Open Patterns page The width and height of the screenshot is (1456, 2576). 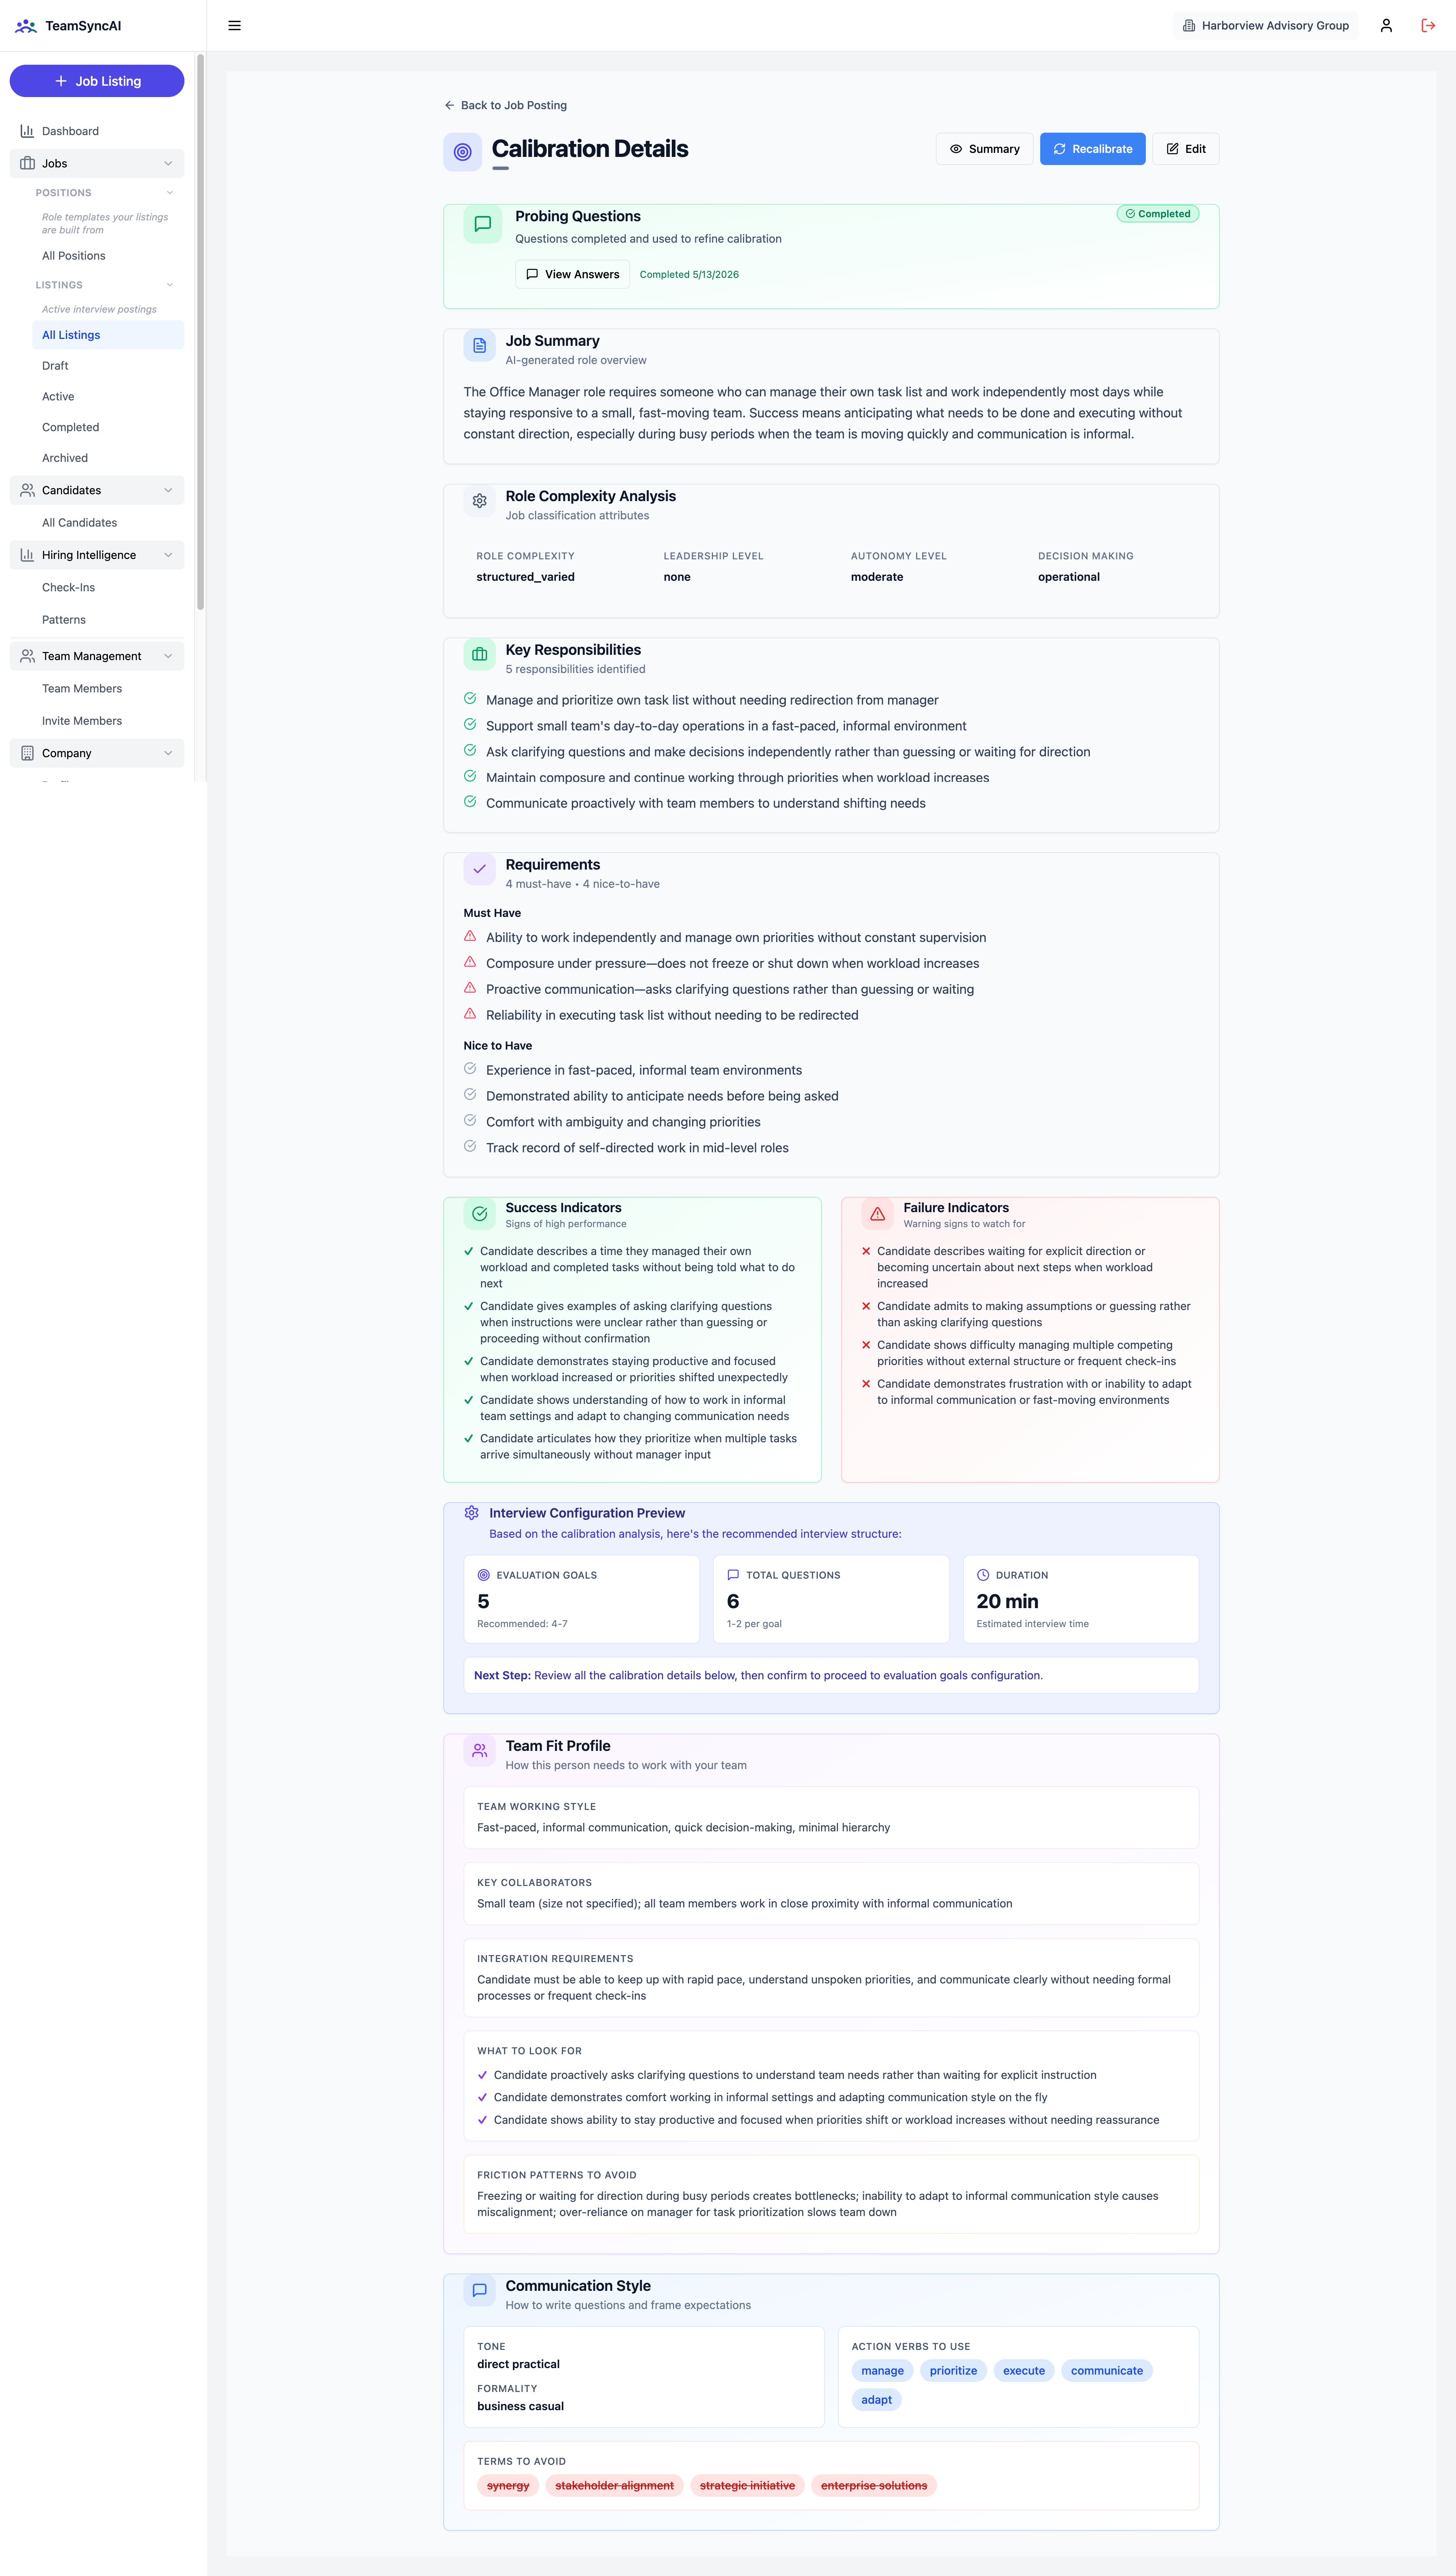pyautogui.click(x=108, y=620)
